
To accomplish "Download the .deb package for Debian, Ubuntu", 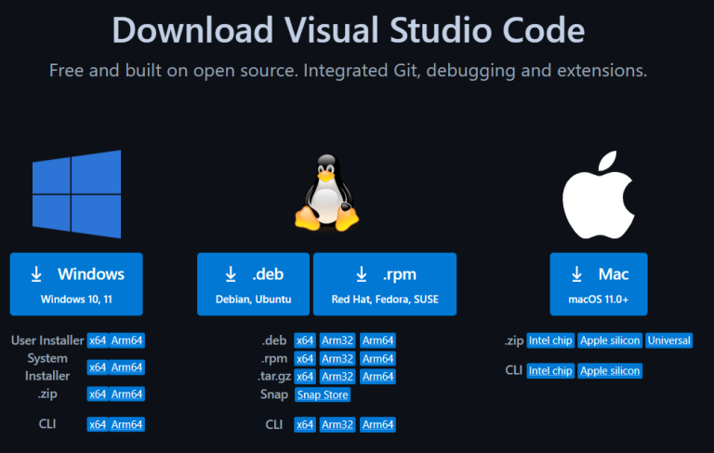I will (x=253, y=284).
